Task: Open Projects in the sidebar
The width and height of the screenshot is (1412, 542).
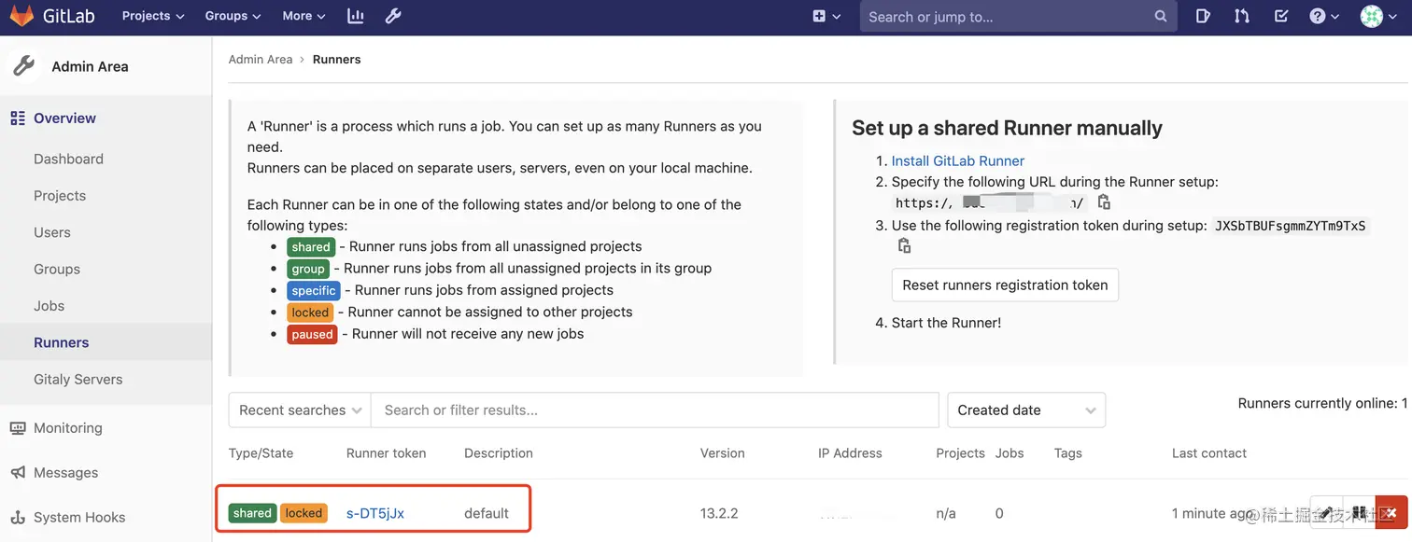Action: coord(60,196)
